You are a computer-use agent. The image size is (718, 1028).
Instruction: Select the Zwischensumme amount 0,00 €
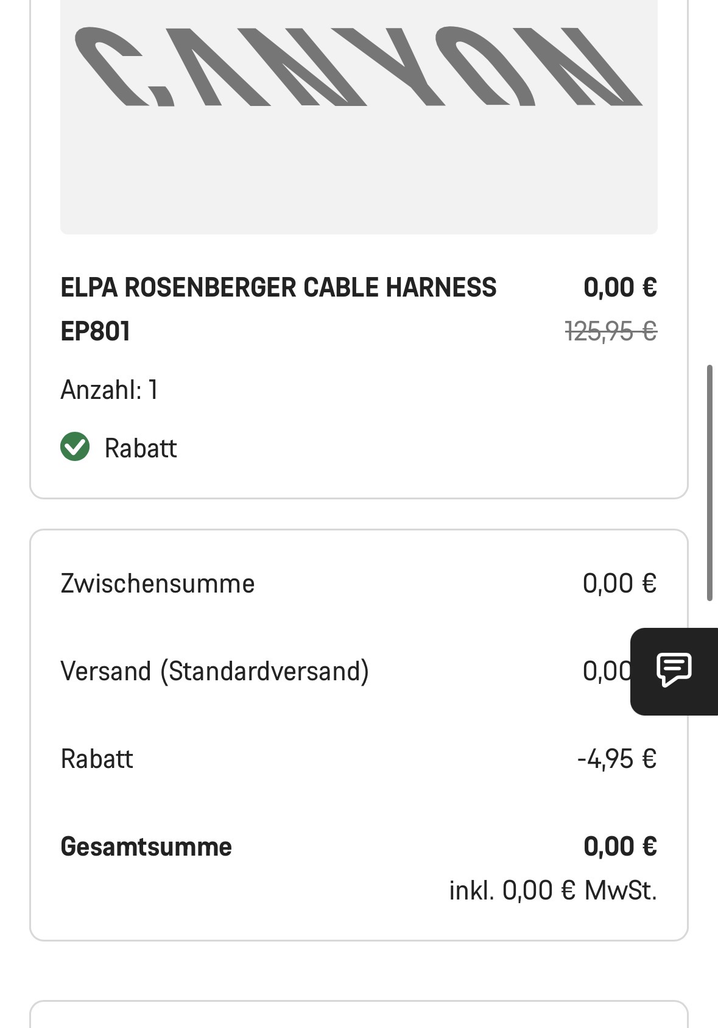click(x=619, y=583)
